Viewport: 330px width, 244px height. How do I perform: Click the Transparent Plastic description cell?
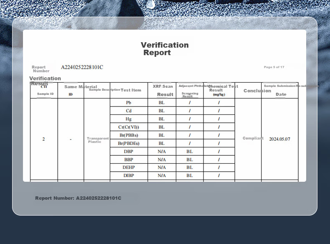[98, 140]
